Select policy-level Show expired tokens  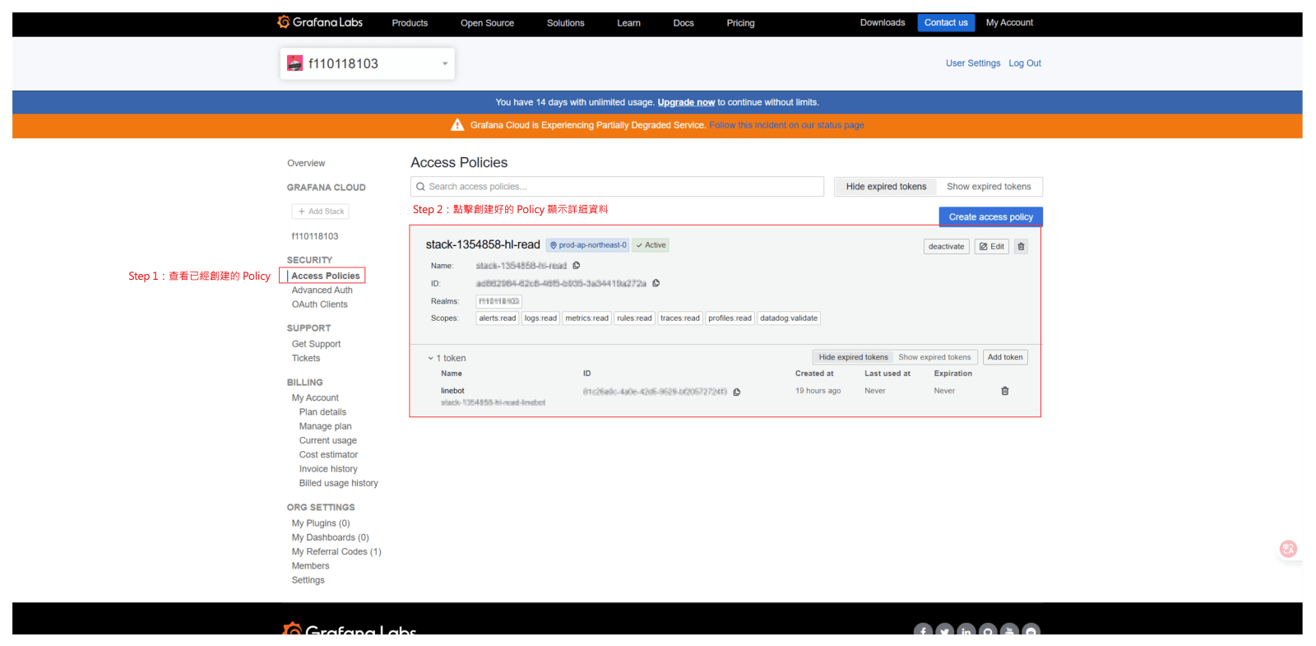(x=934, y=357)
